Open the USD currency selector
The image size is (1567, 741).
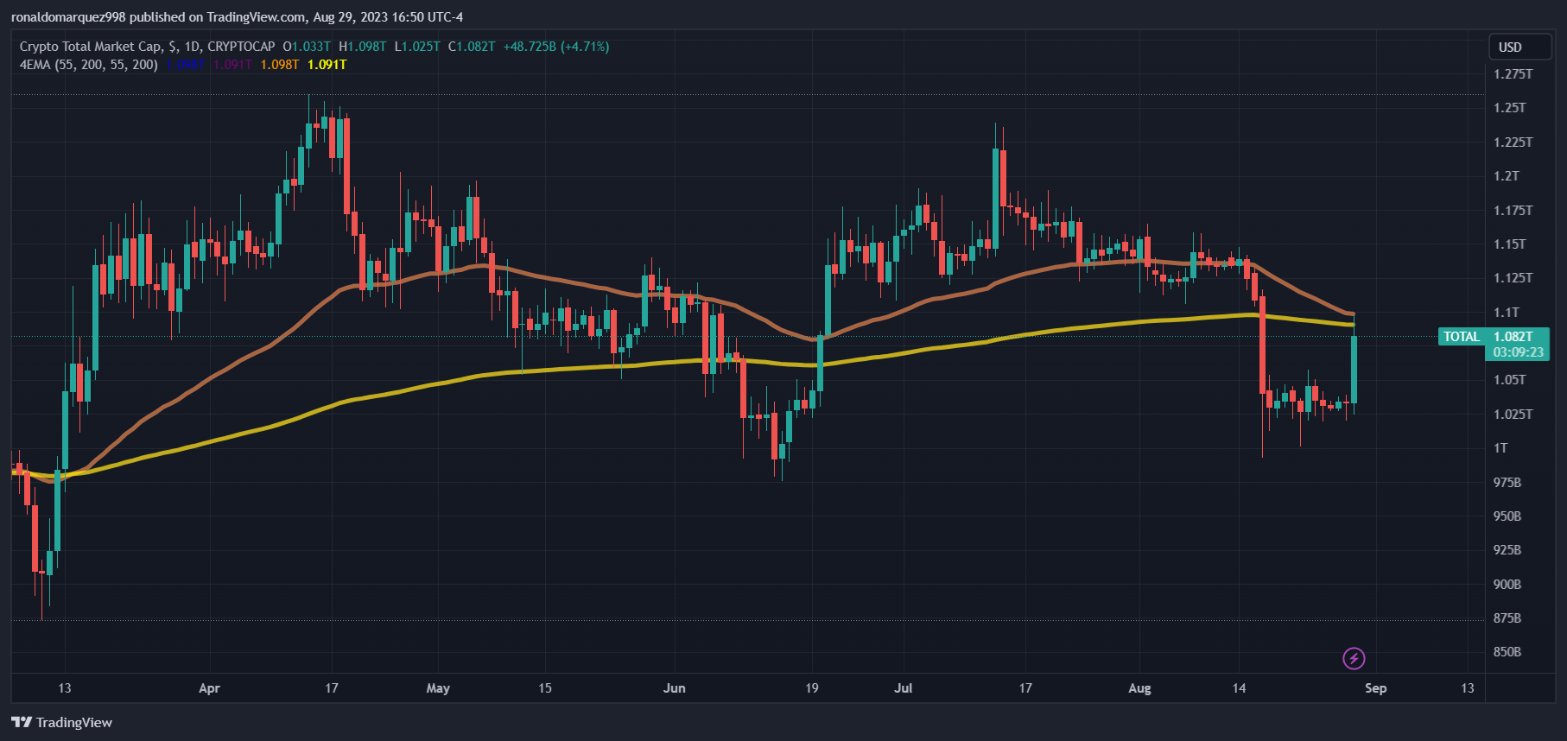tap(1520, 47)
